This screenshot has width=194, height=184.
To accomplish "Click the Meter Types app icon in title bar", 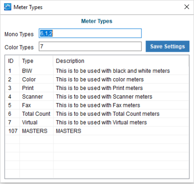I will point(8,7).
